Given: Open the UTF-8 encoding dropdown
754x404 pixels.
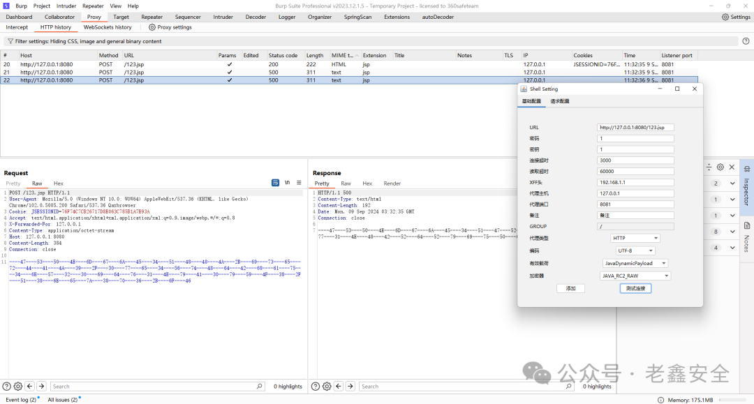Looking at the screenshot, I should pos(635,250).
